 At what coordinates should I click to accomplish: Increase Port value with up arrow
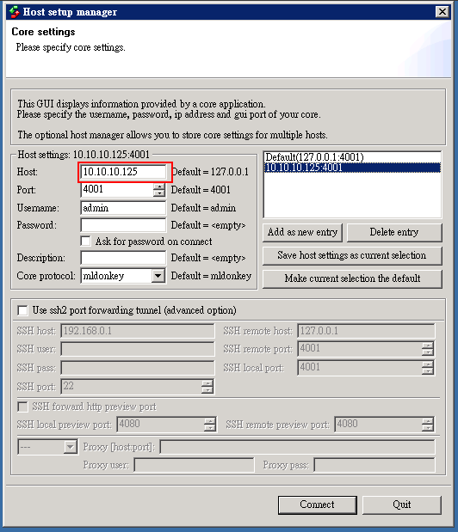[158, 187]
